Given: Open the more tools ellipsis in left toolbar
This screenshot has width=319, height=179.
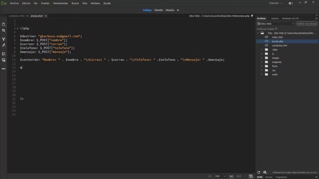Looking at the screenshot, I should (3, 69).
